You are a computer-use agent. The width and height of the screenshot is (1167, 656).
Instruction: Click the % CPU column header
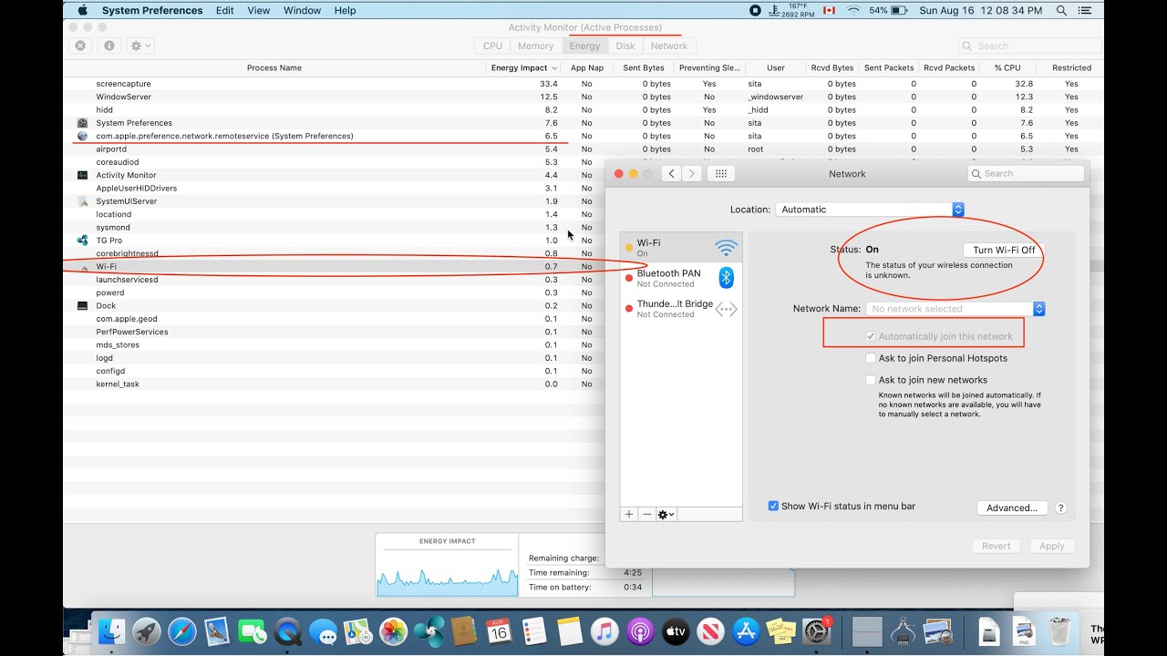click(x=1007, y=68)
